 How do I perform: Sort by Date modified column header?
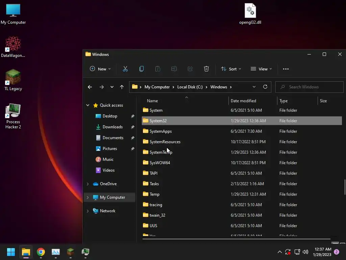(253, 101)
